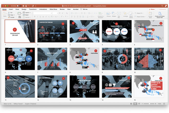Viewport: 169px width, 113px height.
Task: Select Roadshow On-Air slide 1 thumbnail
Action: (x=20, y=31)
